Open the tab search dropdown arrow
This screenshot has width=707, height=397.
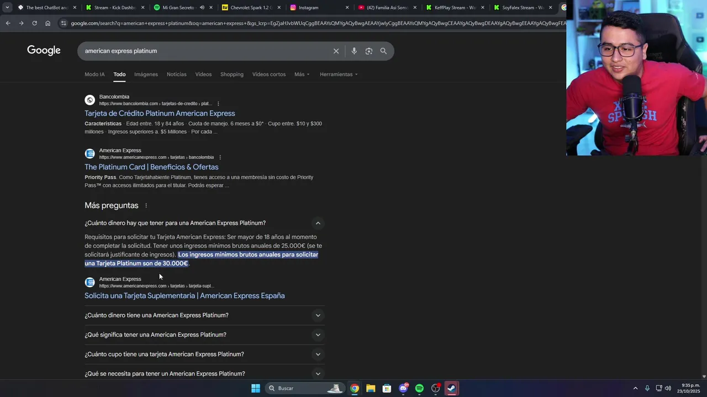point(7,7)
